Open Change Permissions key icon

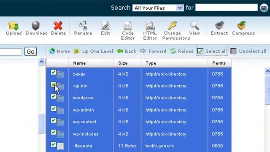(x=173, y=25)
